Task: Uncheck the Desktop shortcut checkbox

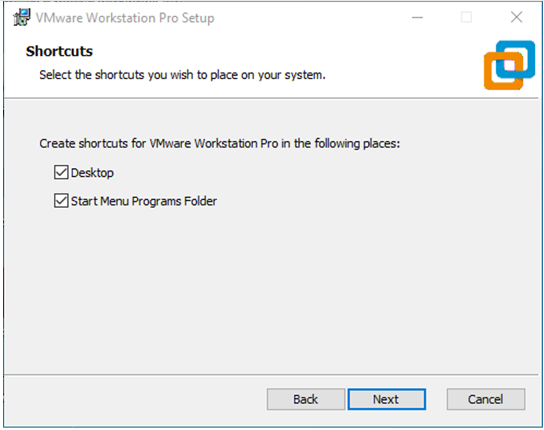Action: tap(61, 173)
